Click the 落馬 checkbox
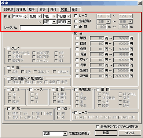Image resolution: width=143 pixels, height=138 pixels. coord(120,98)
